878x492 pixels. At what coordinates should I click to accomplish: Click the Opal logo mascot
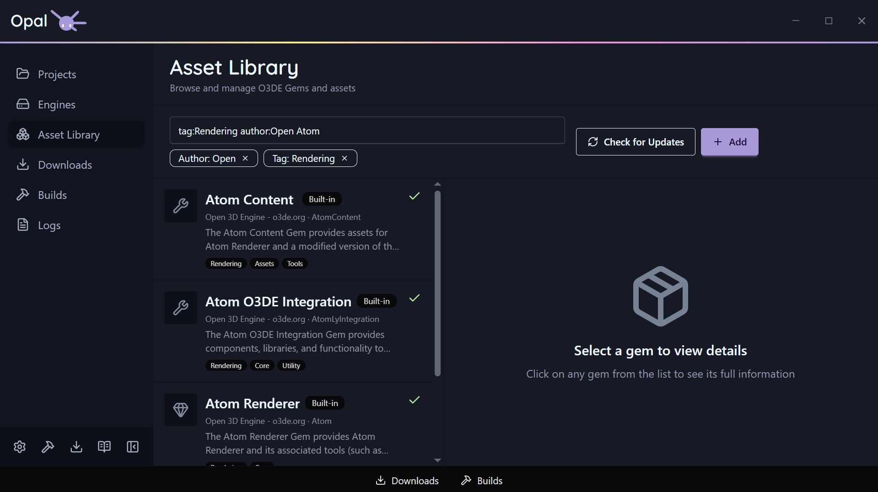(x=69, y=21)
